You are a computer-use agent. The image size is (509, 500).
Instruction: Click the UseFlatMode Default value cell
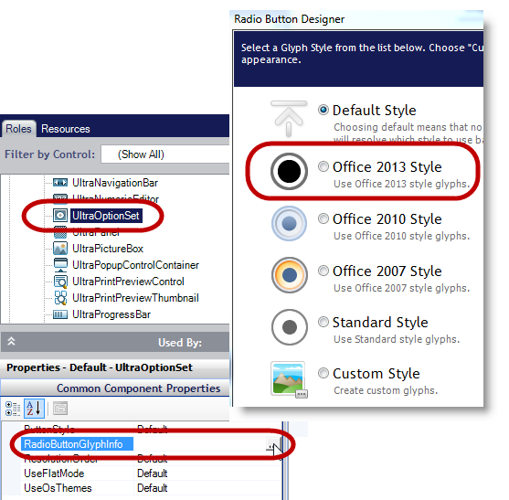(x=207, y=473)
